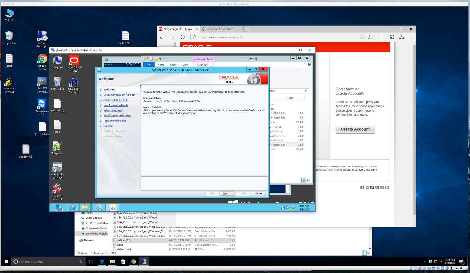Open the Windows Start menu

pyautogui.click(x=6, y=261)
